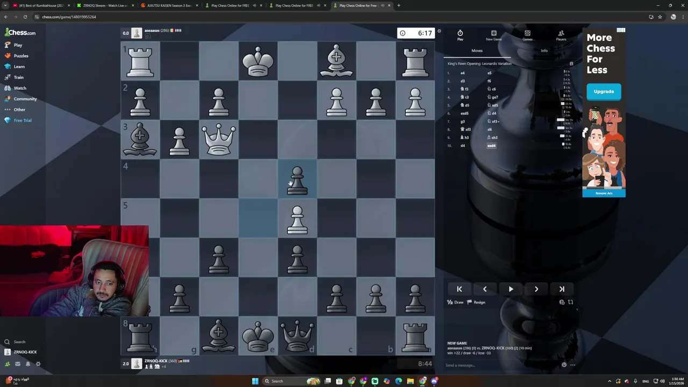Jump to the last move
This screenshot has height=387, width=688.
click(x=562, y=289)
